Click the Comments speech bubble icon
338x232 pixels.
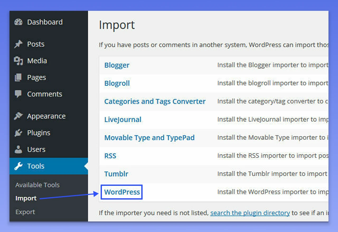(x=18, y=94)
